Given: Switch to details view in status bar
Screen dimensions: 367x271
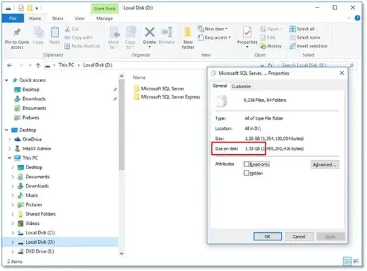Looking at the screenshot, I should point(347,261).
